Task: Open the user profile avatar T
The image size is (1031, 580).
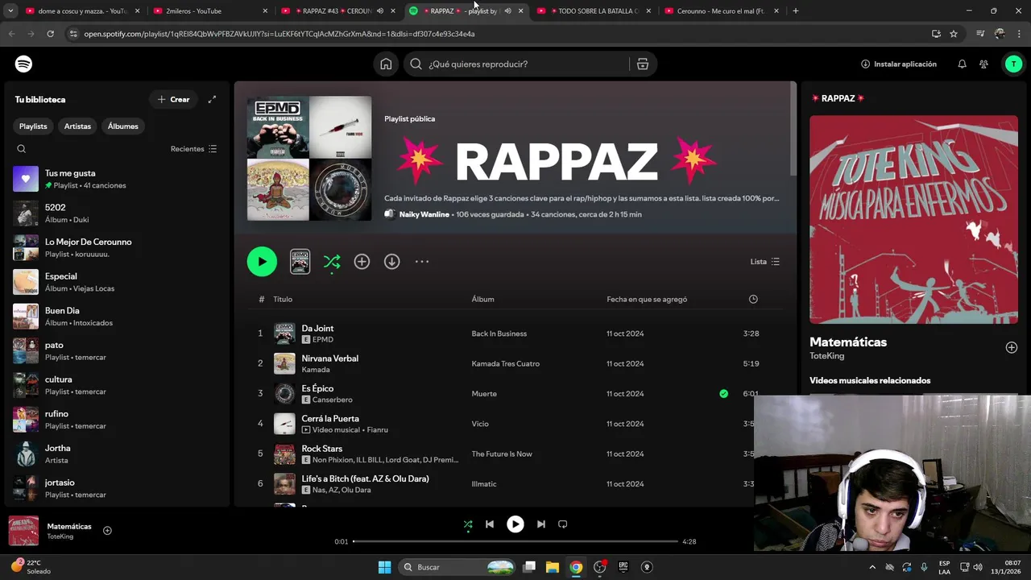Action: click(1013, 64)
